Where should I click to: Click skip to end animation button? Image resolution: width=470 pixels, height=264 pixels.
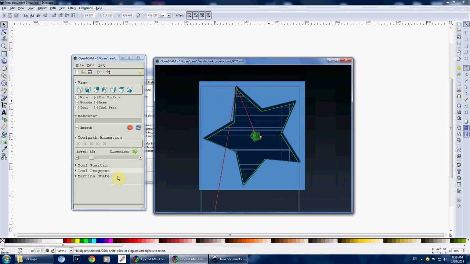click(x=104, y=144)
